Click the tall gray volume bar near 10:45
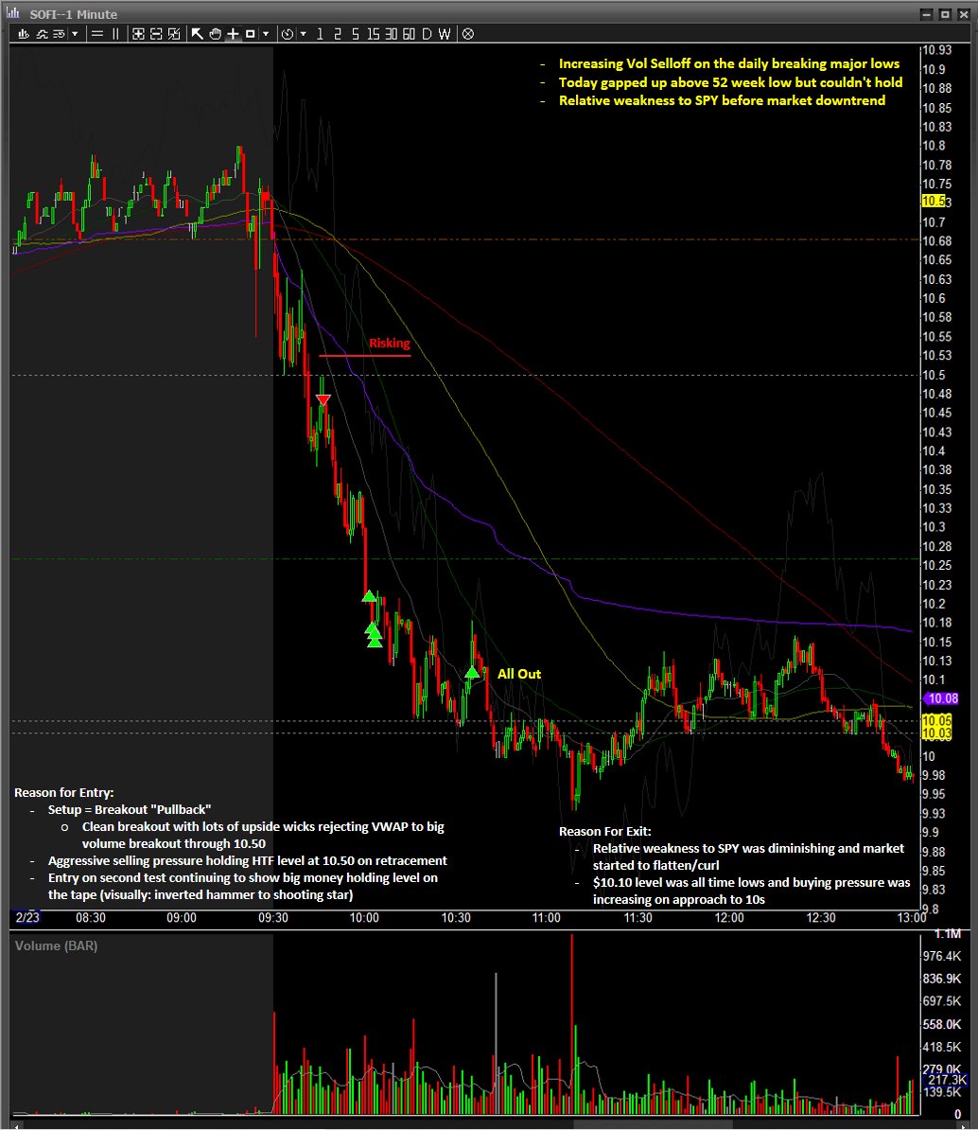978x1130 pixels. pyautogui.click(x=496, y=1043)
